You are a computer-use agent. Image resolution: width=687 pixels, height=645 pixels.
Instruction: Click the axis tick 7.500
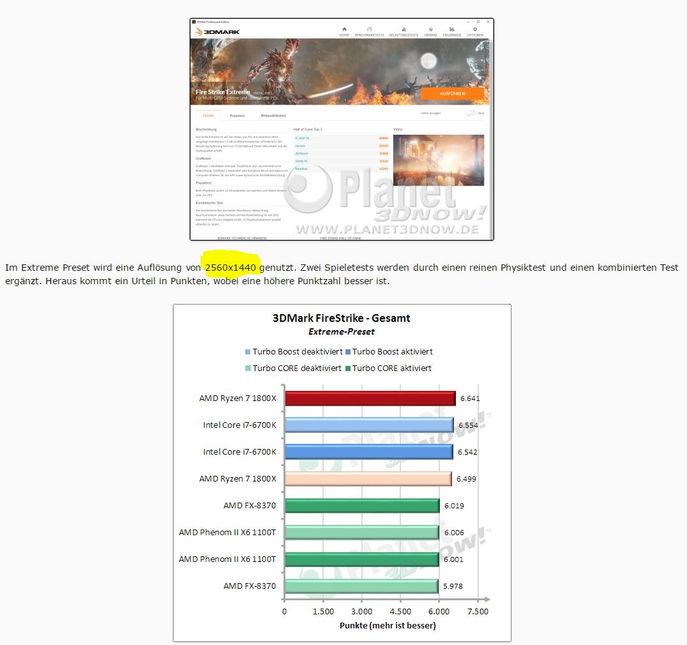tap(478, 611)
